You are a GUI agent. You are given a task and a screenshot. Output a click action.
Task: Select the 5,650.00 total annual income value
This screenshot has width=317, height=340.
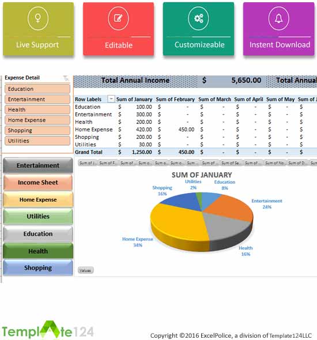(246, 81)
